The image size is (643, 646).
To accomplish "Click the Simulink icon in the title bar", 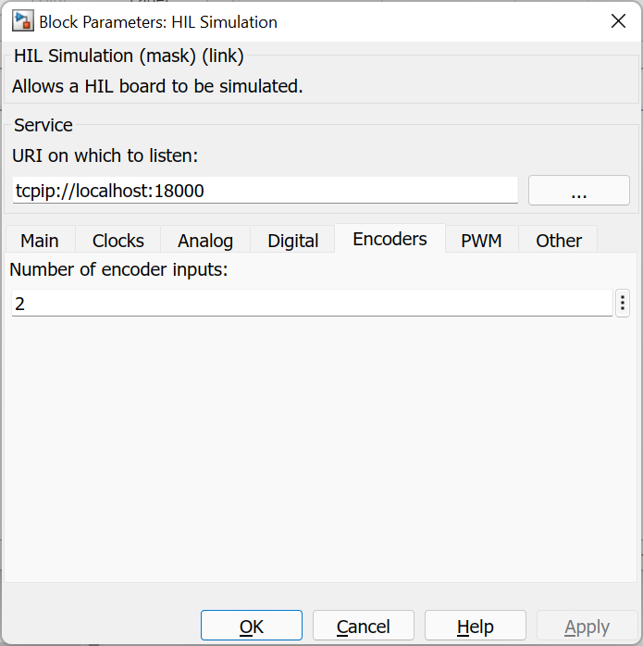I will [22, 21].
